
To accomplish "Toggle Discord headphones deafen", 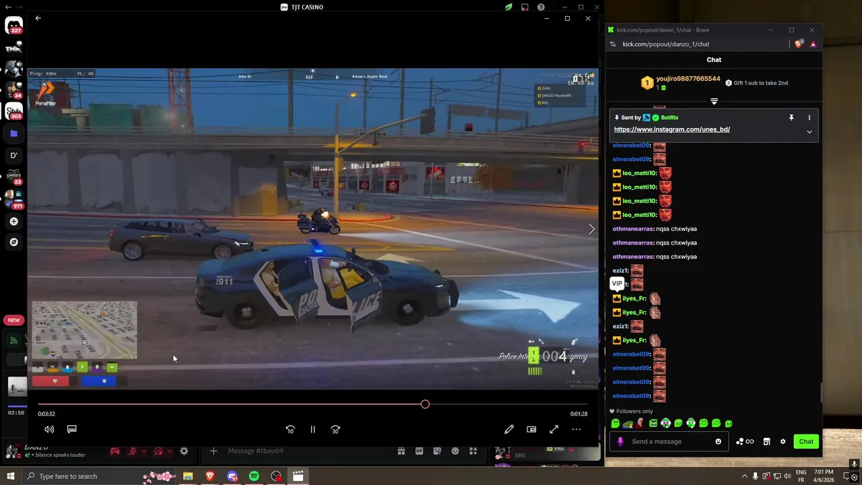I will 158,451.
